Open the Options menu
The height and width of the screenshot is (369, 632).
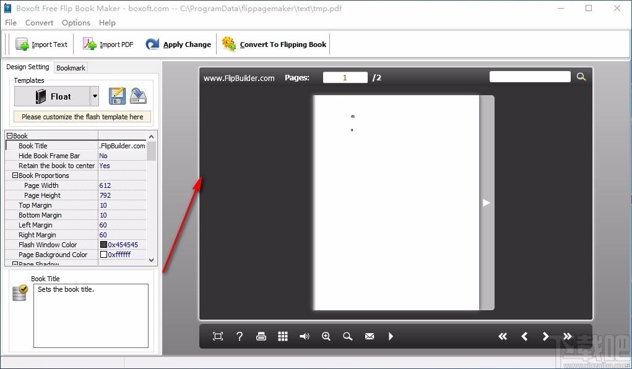(76, 23)
